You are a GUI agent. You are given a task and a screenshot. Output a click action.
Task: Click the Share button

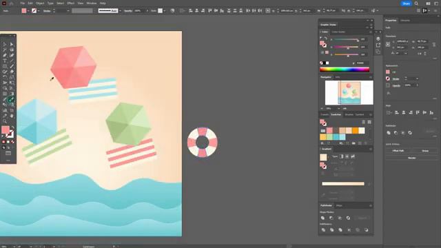point(406,3)
